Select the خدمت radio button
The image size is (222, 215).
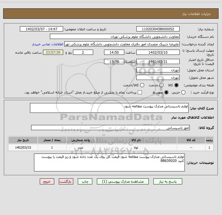click(161, 85)
